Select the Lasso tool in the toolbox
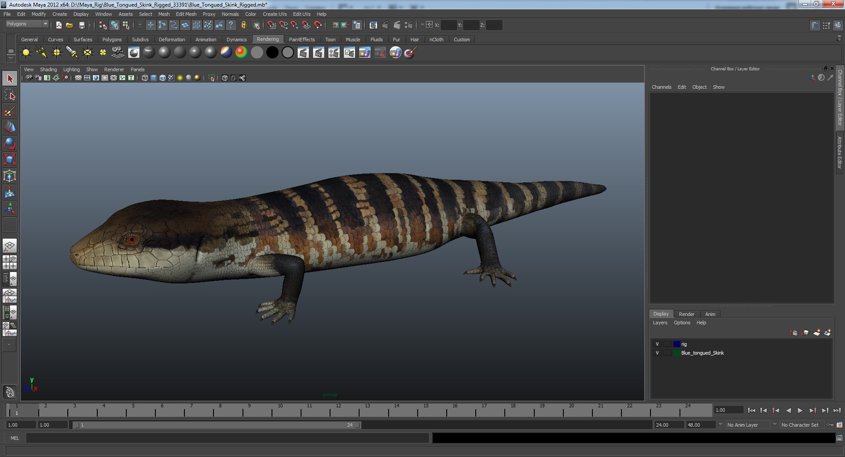The width and height of the screenshot is (845, 457). click(x=10, y=95)
